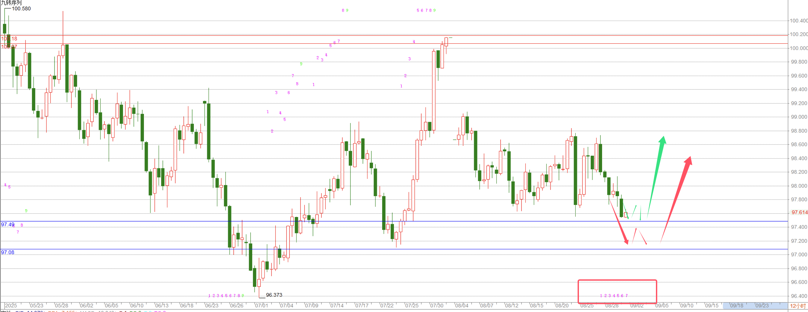Select the red 100.18 line label
This screenshot has height=312, width=808.
[9, 39]
